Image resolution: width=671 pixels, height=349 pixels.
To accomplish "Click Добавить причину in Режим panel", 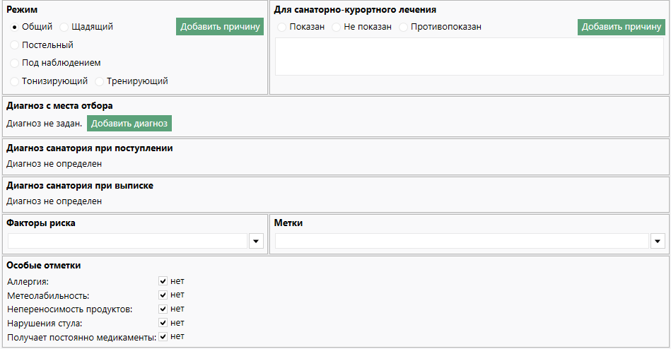I will pyautogui.click(x=220, y=27).
